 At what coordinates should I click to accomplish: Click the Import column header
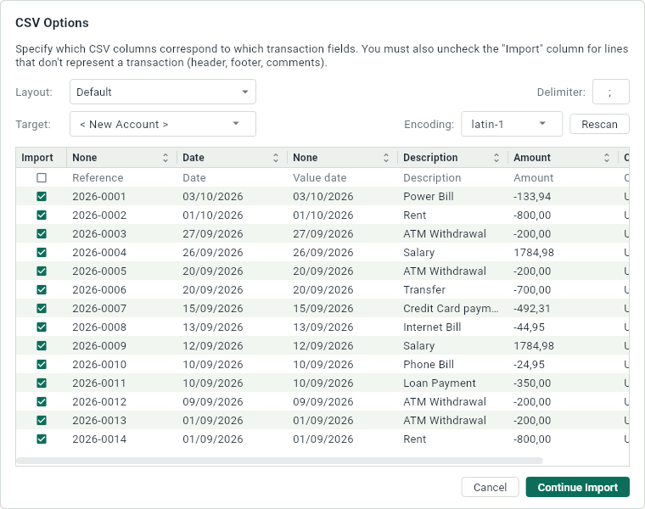[41, 158]
